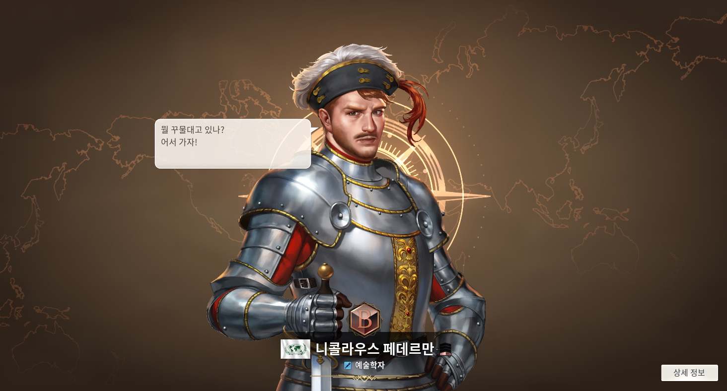The width and height of the screenshot is (727, 391).
Task: Click the 니콜라우스 페데르만 name label
Action: point(374,349)
